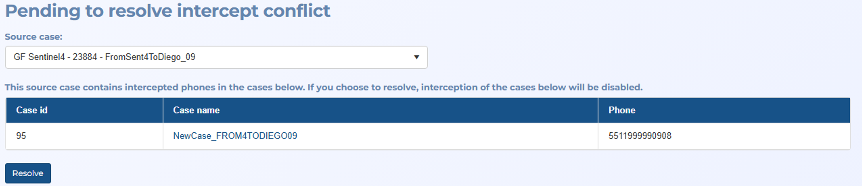
Task: Click the word "Phone" in the table header
Action: click(622, 110)
